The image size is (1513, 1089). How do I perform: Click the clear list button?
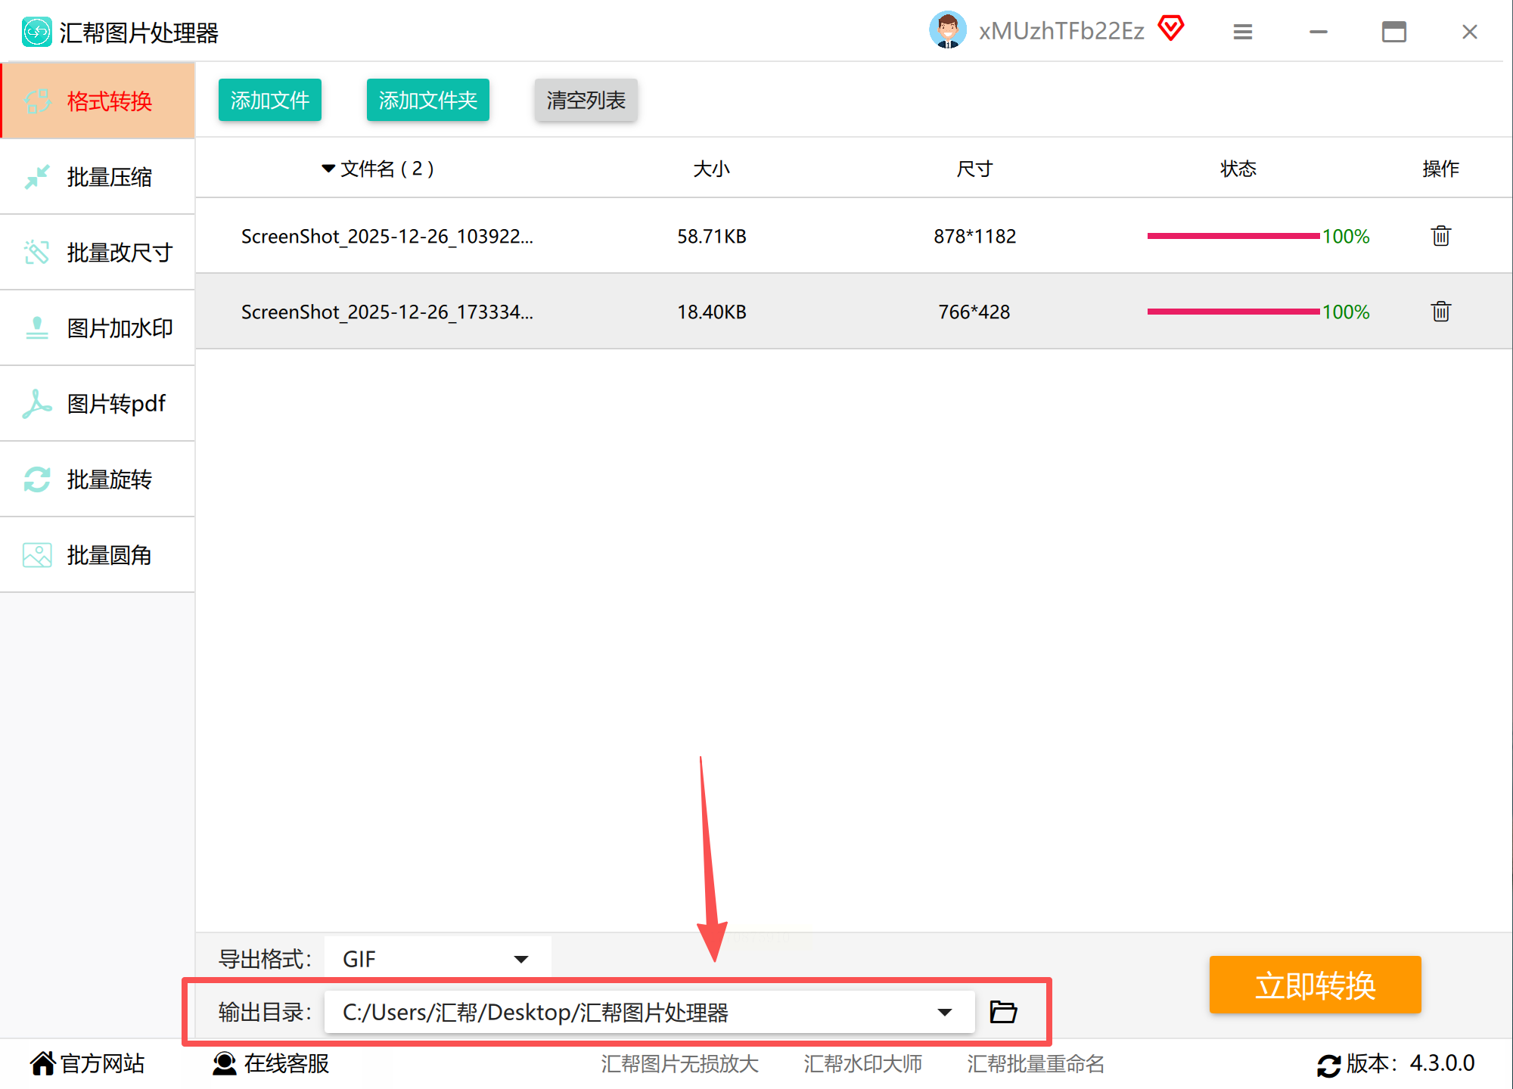[586, 100]
